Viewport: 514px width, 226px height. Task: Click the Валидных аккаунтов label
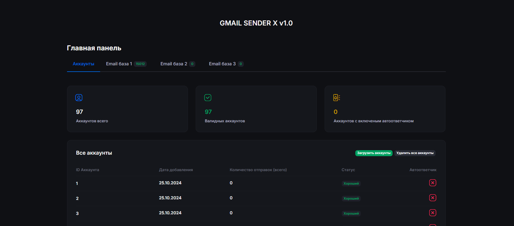click(225, 121)
